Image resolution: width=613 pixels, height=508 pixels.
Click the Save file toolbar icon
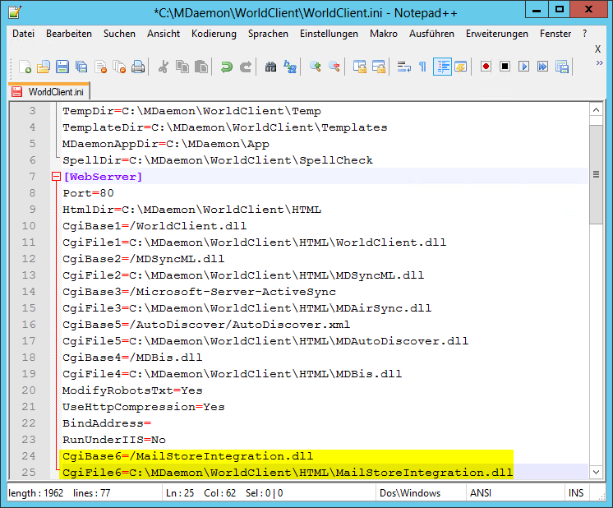tap(62, 67)
